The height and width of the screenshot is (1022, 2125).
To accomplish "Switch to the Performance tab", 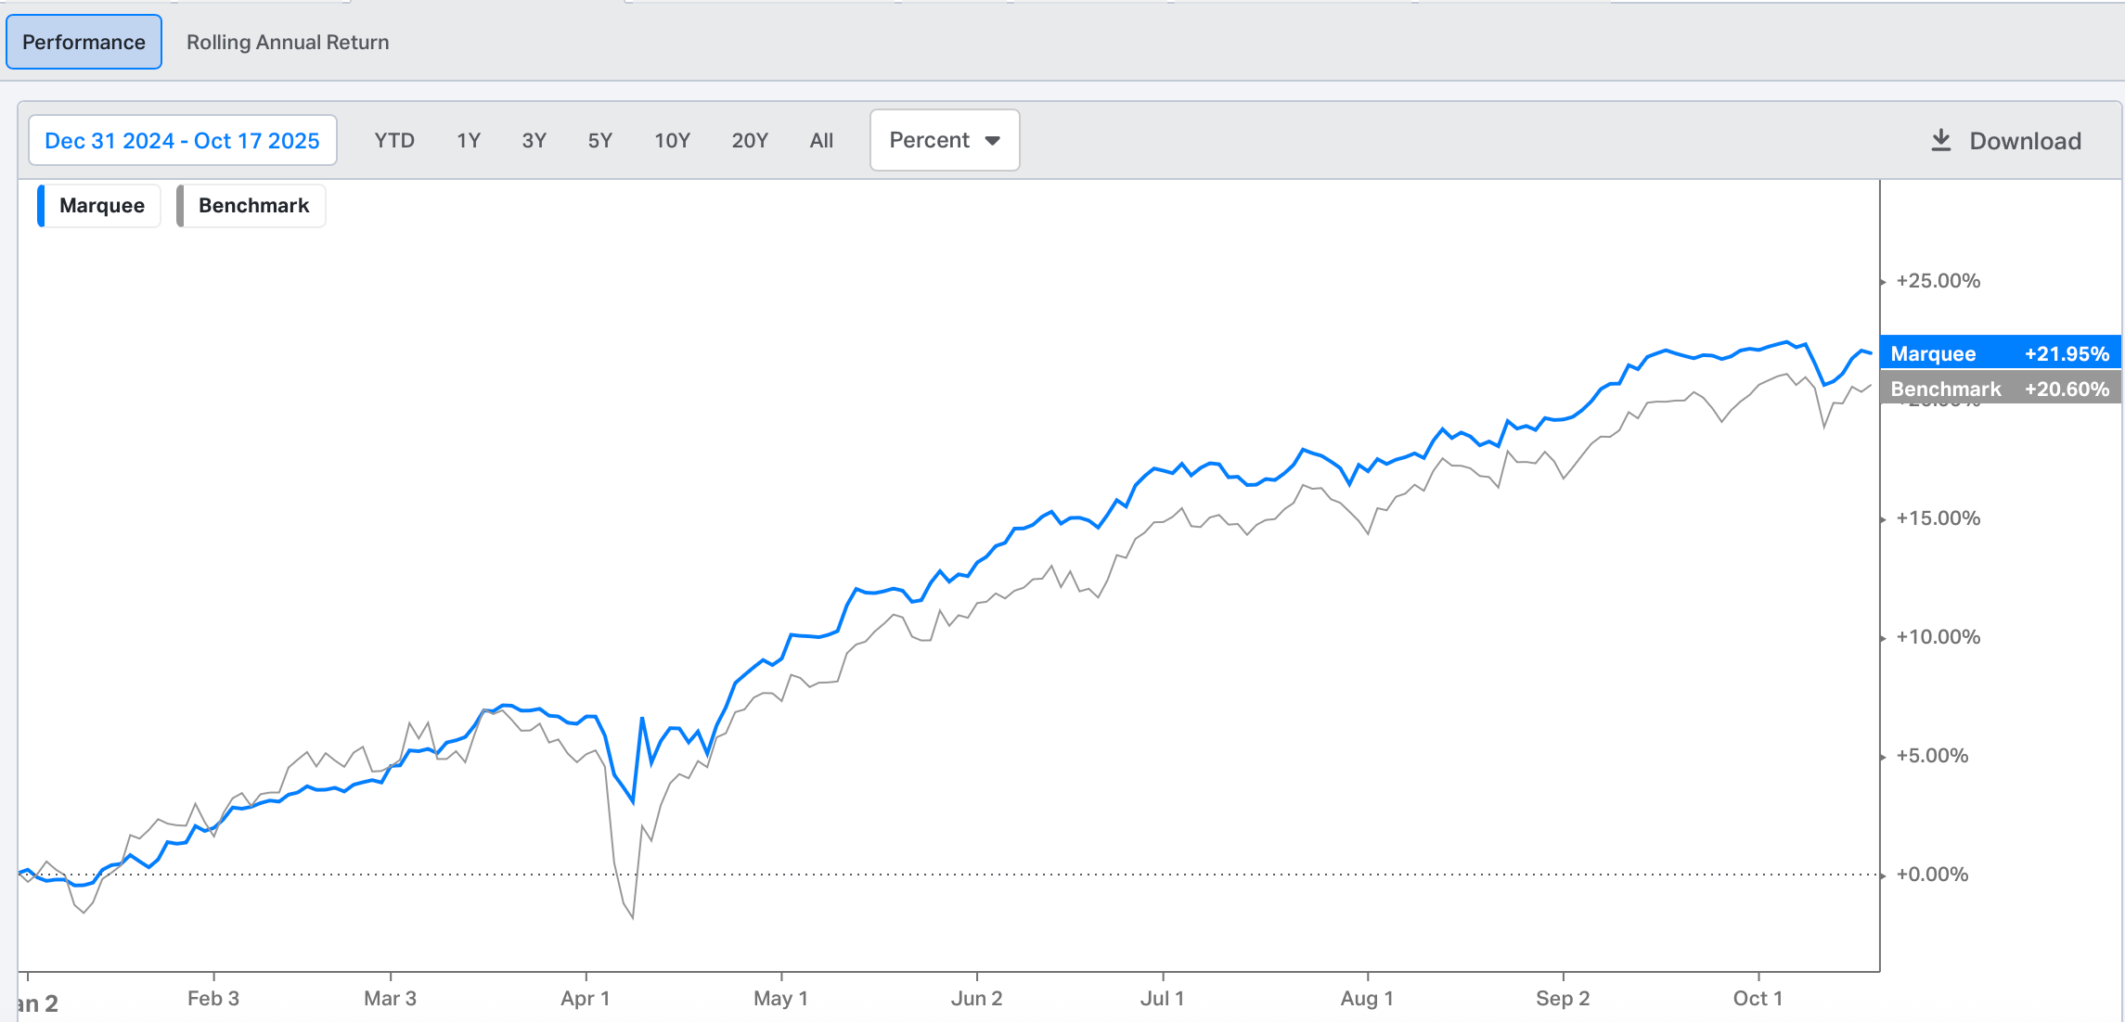I will pos(84,42).
